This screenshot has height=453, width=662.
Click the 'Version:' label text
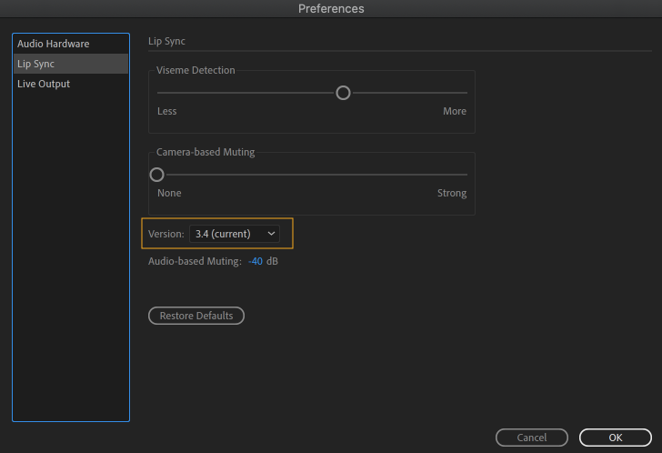point(166,234)
